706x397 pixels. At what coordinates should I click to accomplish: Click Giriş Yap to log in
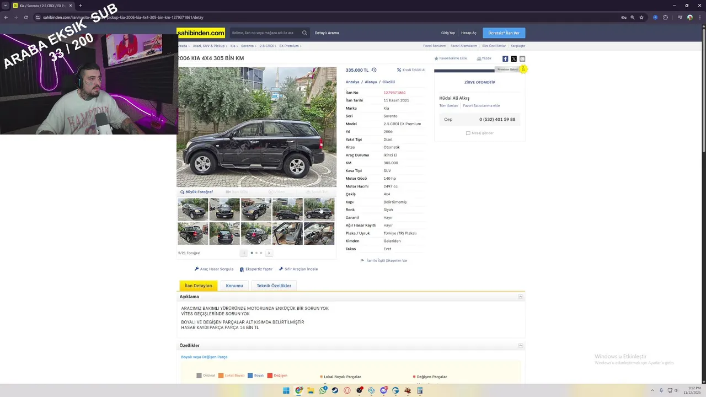(x=448, y=33)
